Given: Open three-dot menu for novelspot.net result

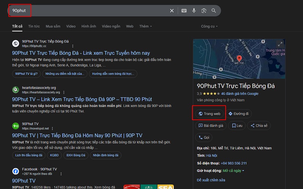Looking at the screenshot, I should [52, 129].
